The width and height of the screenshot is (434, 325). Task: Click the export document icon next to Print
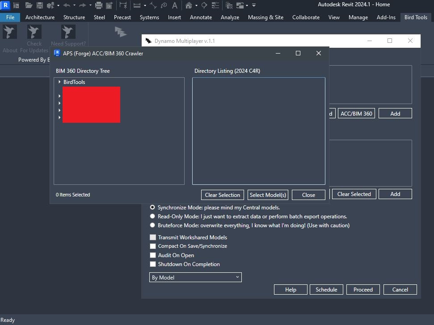click(x=110, y=5)
